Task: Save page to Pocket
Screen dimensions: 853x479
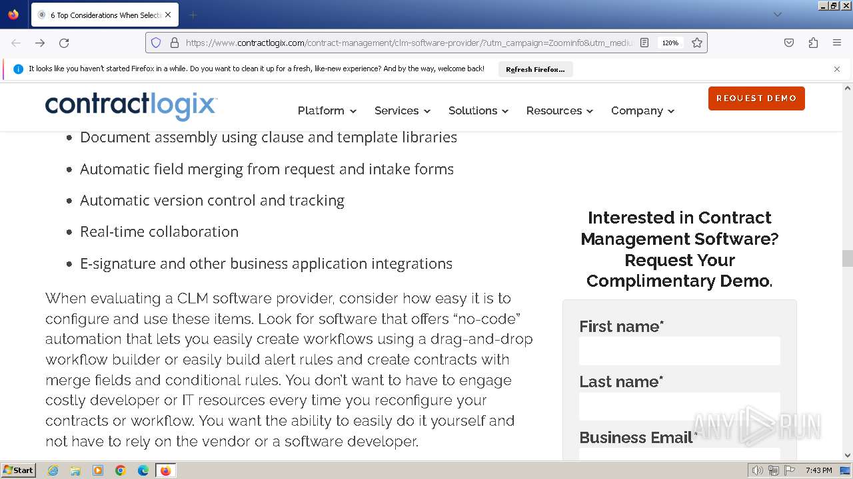Action: click(789, 43)
